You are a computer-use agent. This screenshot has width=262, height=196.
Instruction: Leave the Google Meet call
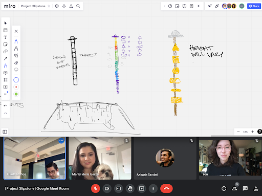pos(166,188)
